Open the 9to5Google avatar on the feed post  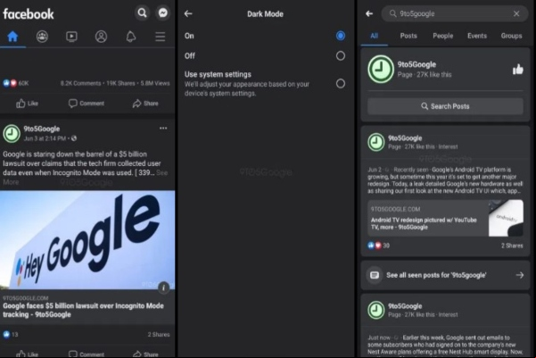[12, 134]
